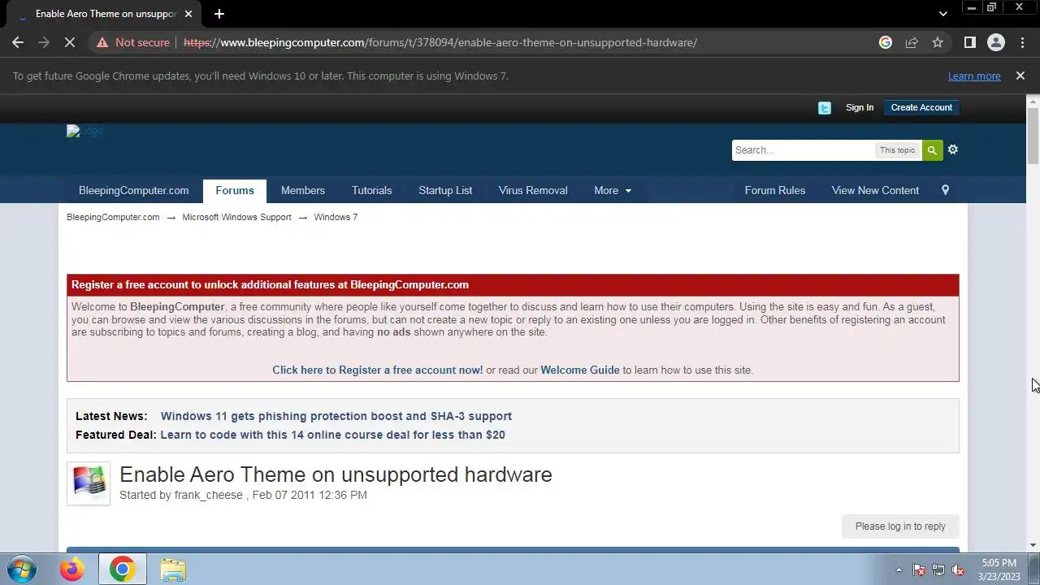The width and height of the screenshot is (1040, 585).
Task: Open the Members section
Action: click(x=302, y=190)
